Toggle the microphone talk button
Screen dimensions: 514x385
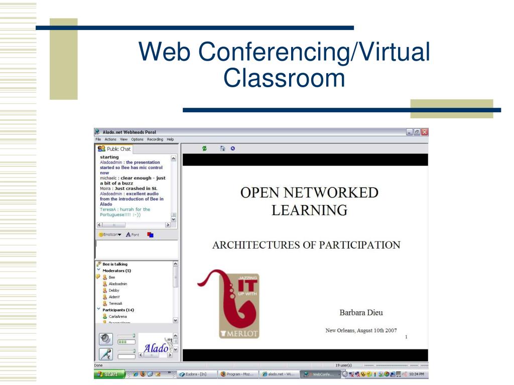(105, 354)
